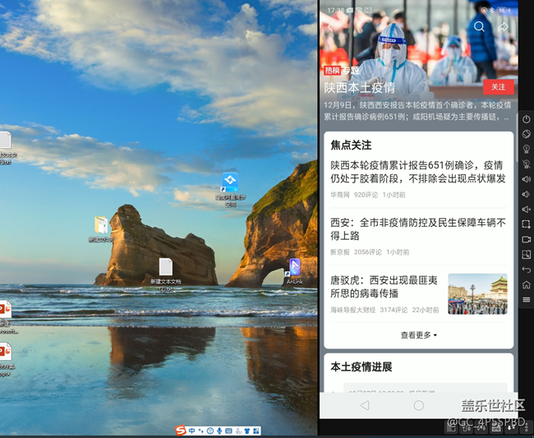Image resolution: width=534 pixels, height=438 pixels.
Task: Tap the search icon in news header
Action: pyautogui.click(x=479, y=27)
